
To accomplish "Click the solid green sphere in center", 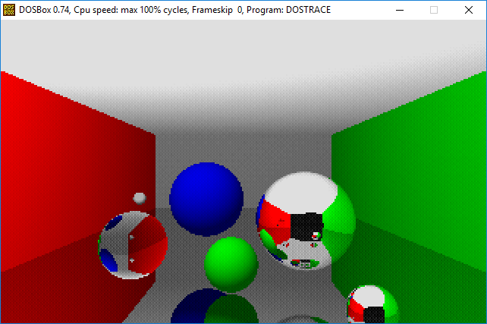I will pyautogui.click(x=231, y=265).
